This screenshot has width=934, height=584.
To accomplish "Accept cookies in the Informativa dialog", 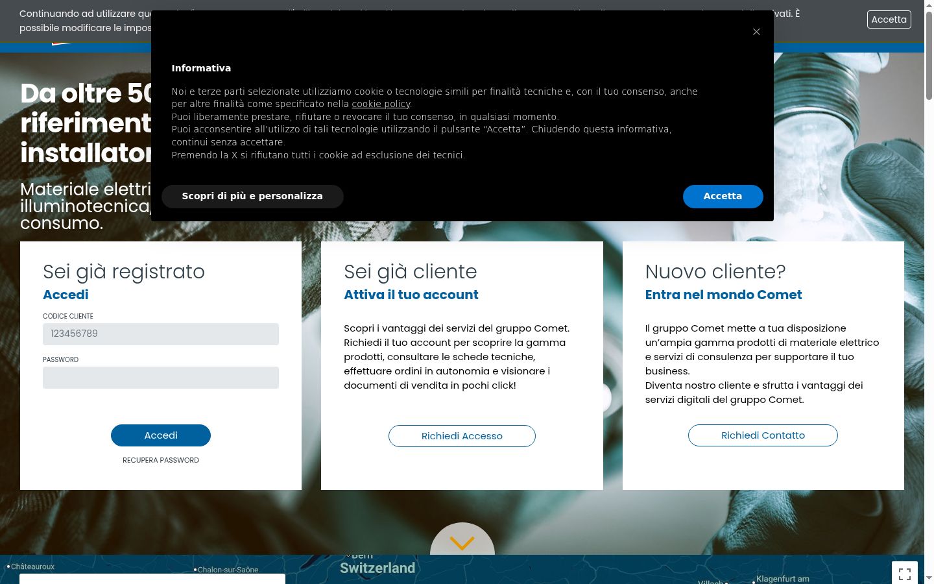I will click(723, 196).
